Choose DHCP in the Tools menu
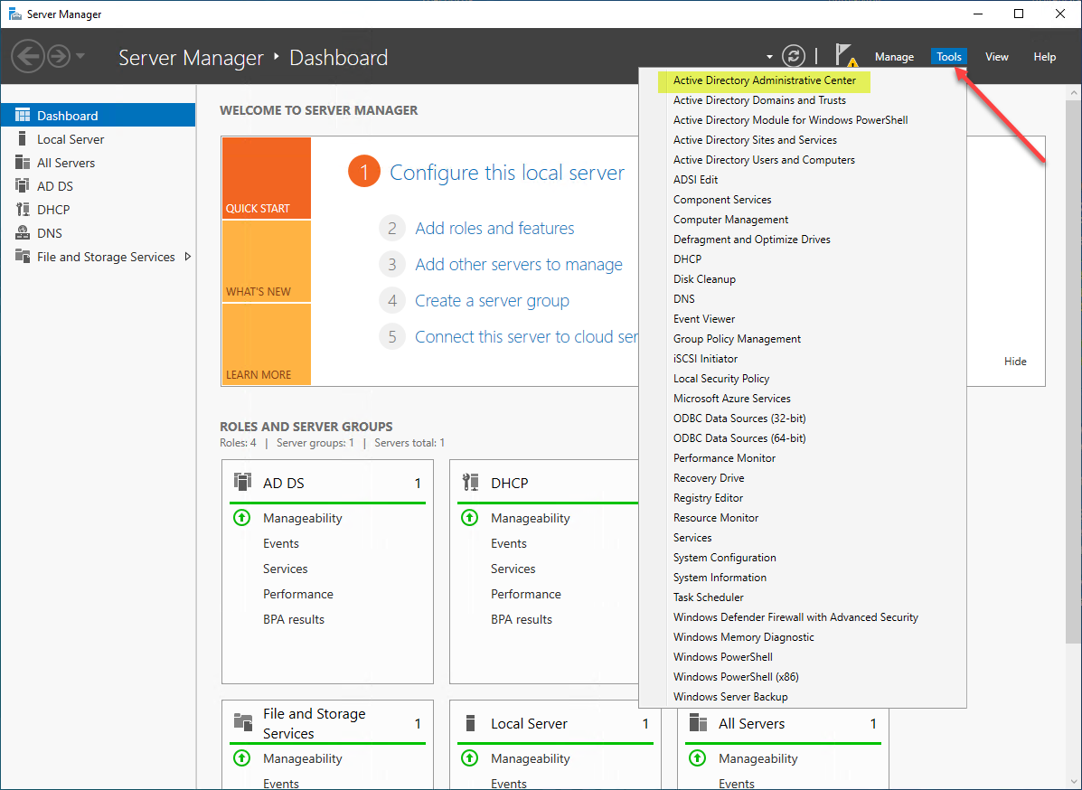 (687, 259)
